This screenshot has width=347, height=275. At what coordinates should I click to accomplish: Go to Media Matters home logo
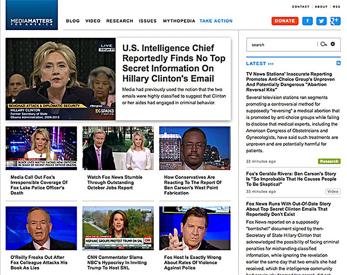pyautogui.click(x=32, y=15)
